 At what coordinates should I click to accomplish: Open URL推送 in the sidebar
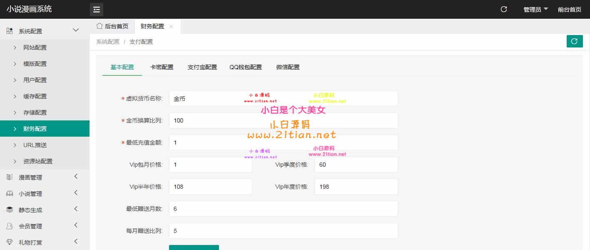[x=45, y=145]
